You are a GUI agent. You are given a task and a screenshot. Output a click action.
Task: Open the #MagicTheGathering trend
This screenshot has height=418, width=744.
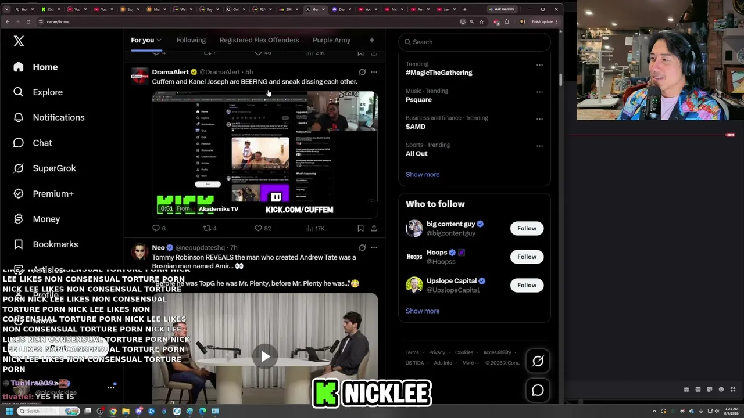tap(439, 73)
